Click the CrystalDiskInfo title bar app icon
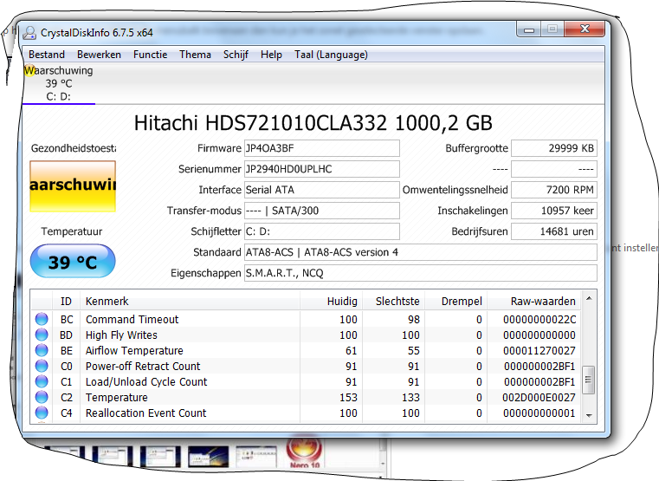 point(29,32)
